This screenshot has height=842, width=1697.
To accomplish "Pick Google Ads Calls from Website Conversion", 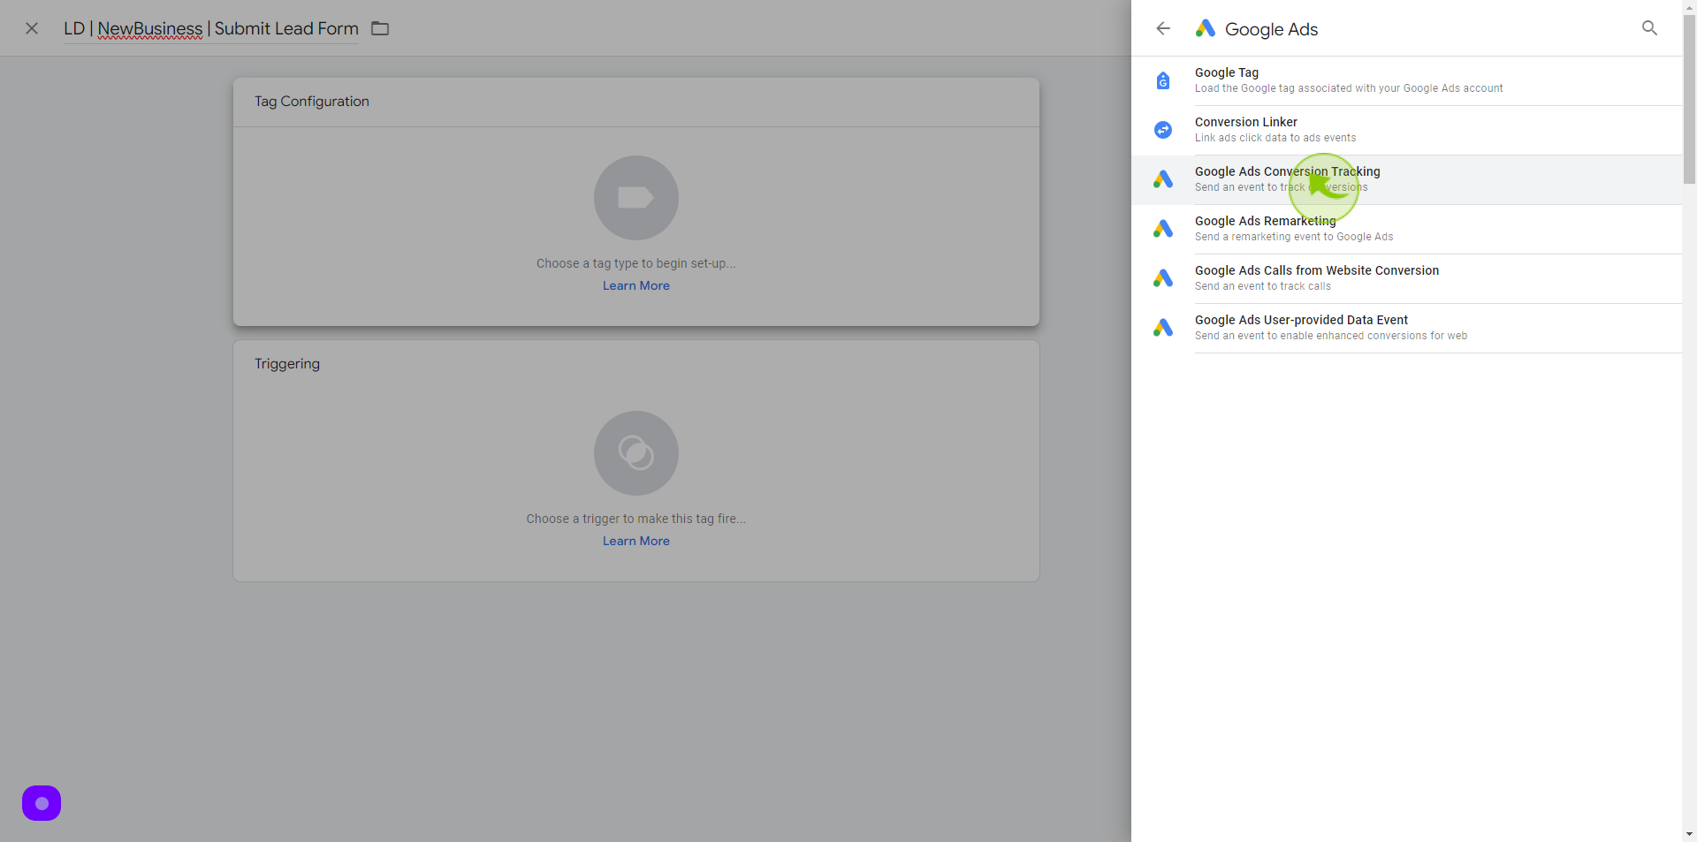I will (1406, 278).
